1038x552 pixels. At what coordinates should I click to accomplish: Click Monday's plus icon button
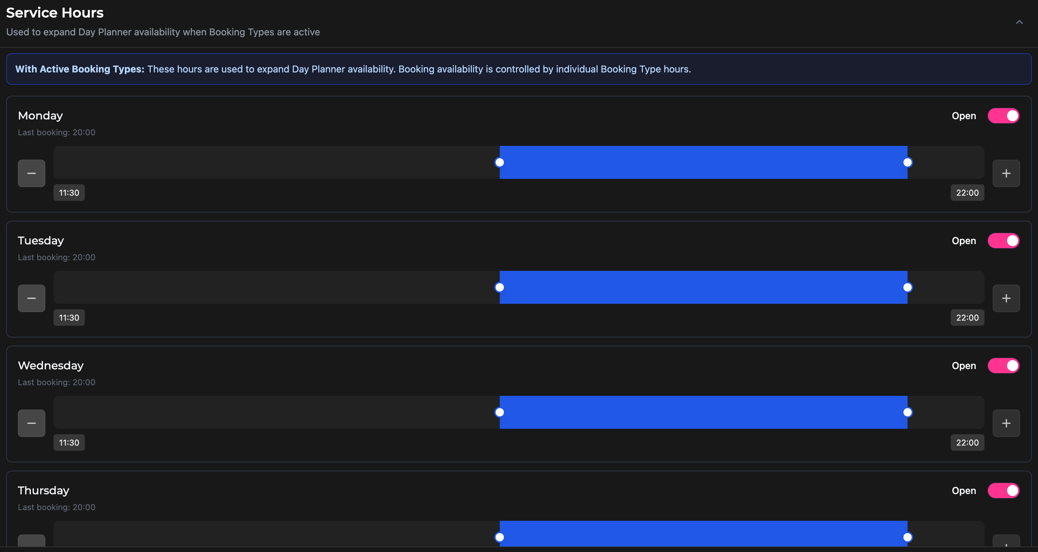[1006, 173]
